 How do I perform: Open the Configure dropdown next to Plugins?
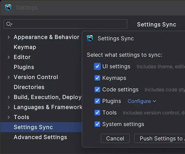pyautogui.click(x=142, y=101)
